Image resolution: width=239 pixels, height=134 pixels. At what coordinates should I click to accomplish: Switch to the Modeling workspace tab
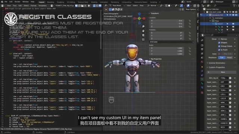[x=51, y=2]
